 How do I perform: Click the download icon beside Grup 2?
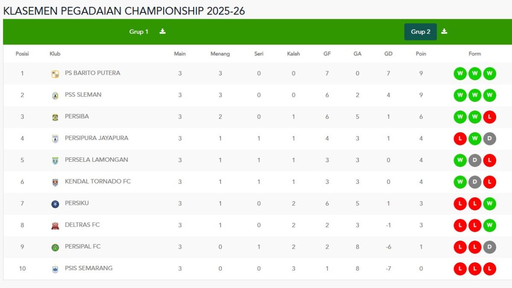point(445,31)
